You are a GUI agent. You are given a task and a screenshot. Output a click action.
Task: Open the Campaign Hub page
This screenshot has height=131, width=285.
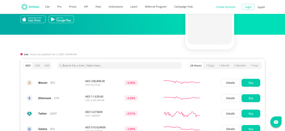(183, 7)
